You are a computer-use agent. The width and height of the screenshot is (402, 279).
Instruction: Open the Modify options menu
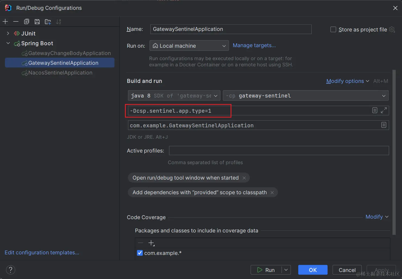348,81
